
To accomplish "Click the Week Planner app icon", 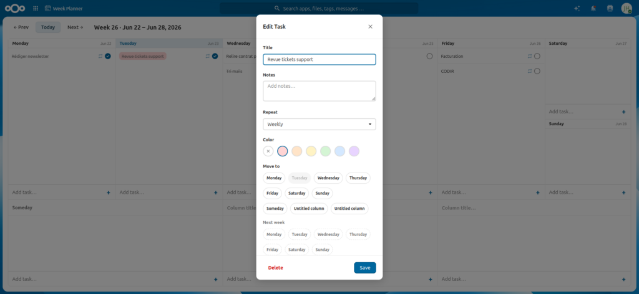I will pos(48,8).
